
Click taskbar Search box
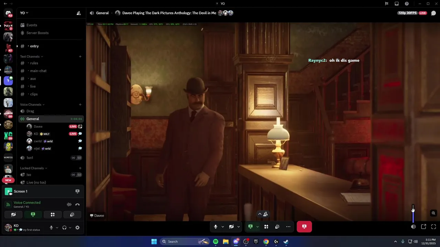click(185, 242)
